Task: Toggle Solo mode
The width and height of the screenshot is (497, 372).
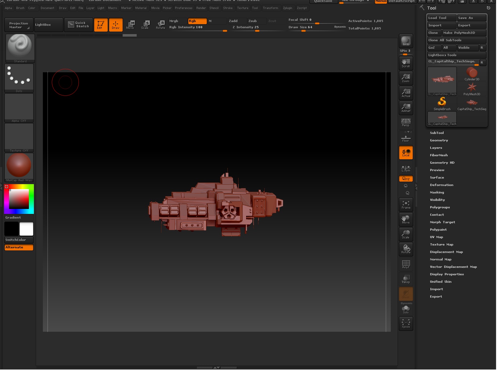Action: click(406, 310)
